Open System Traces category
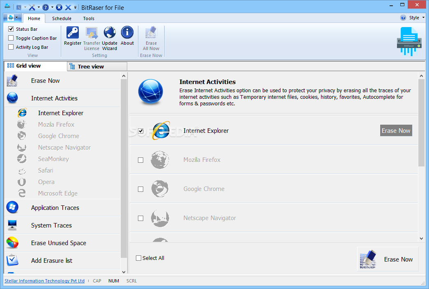The width and height of the screenshot is (429, 289). point(63,225)
